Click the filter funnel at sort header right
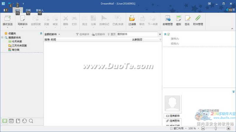The width and height of the screenshot is (236, 132). 160,40
